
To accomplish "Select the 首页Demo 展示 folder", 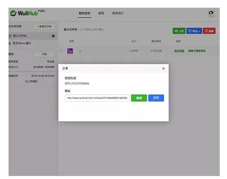I will (x=22, y=43).
